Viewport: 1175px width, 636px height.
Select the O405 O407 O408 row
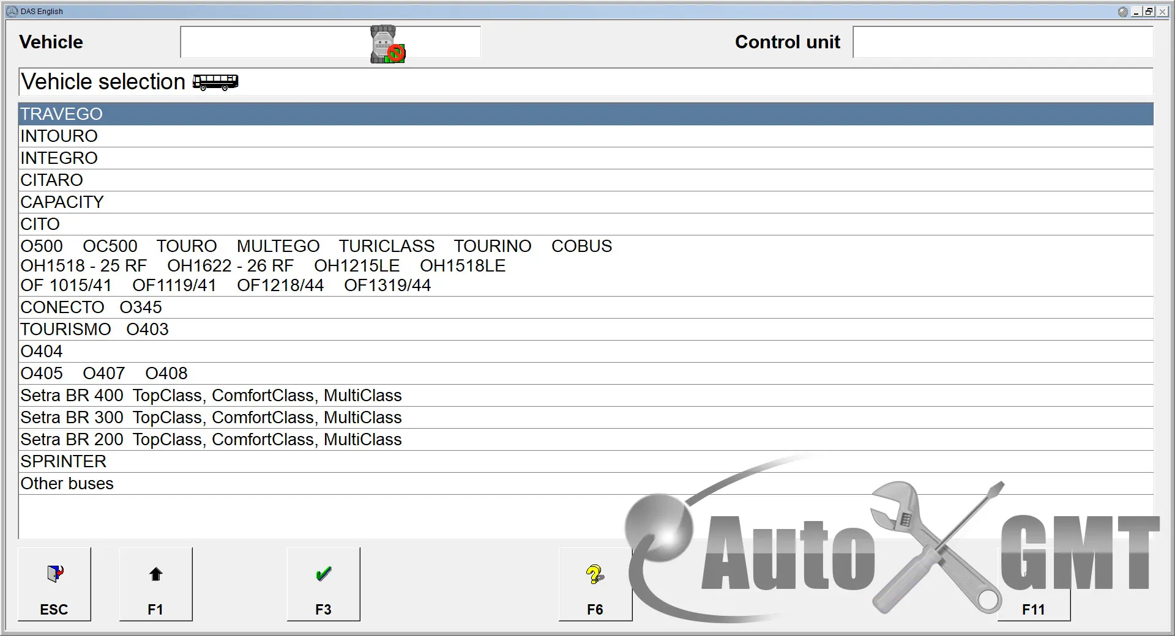[586, 374]
